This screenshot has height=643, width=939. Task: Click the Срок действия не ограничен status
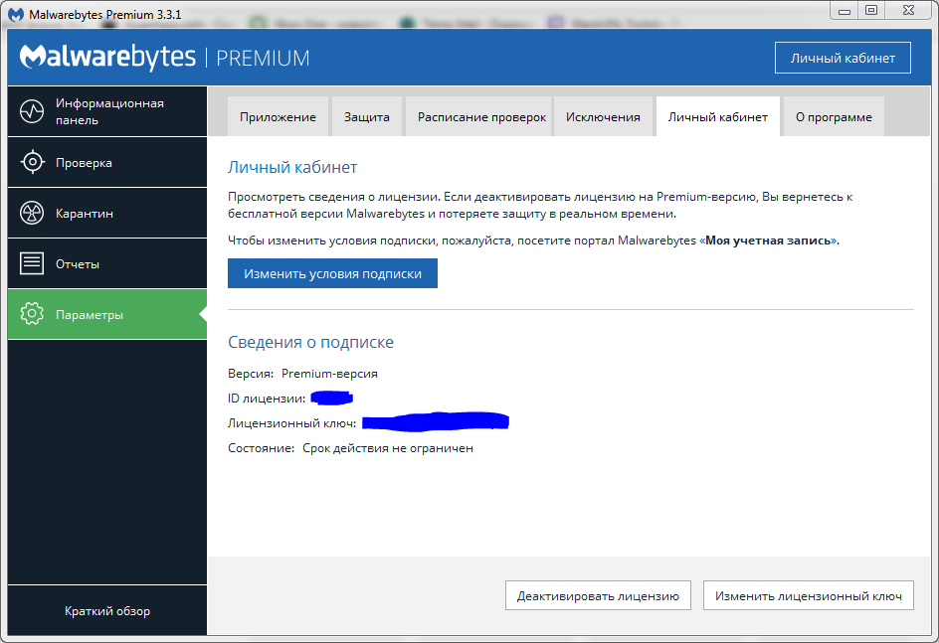388,448
